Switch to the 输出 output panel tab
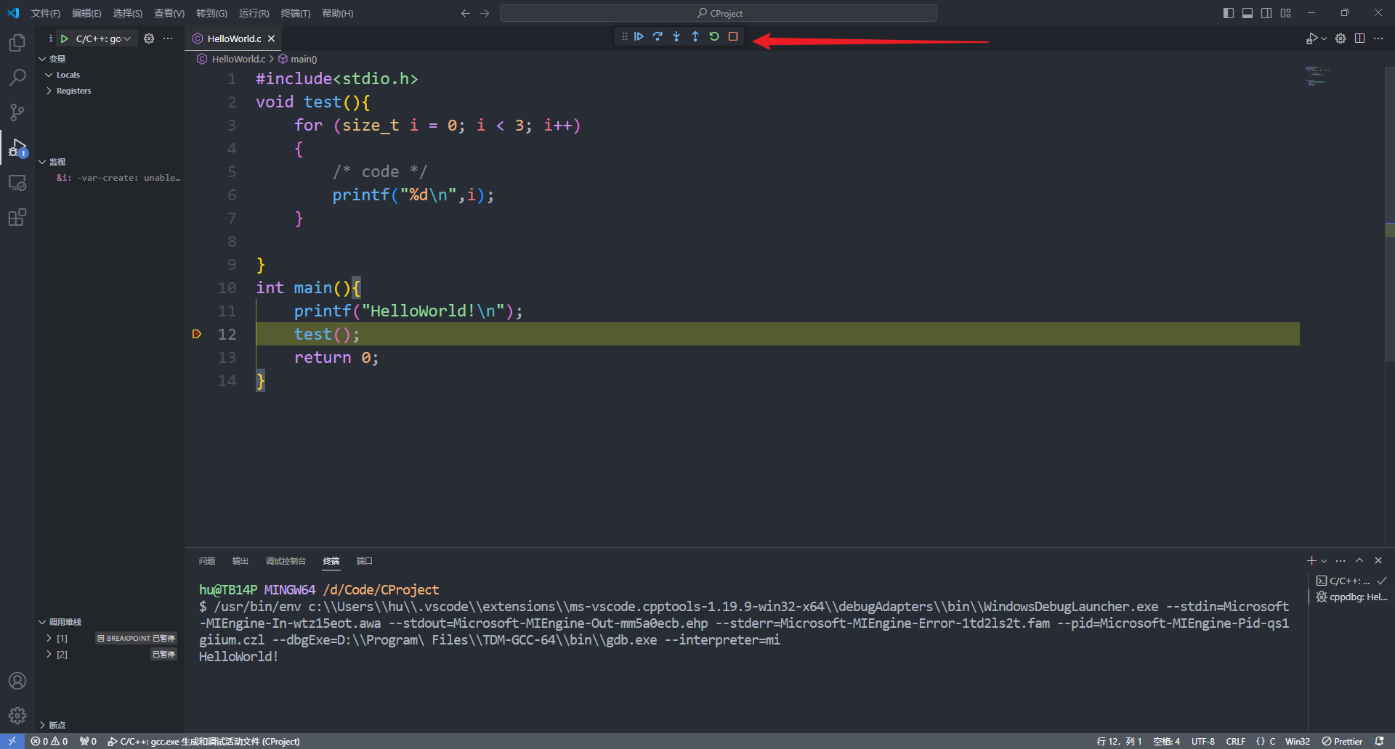Screen dimensions: 1395x749 pyautogui.click(x=240, y=561)
